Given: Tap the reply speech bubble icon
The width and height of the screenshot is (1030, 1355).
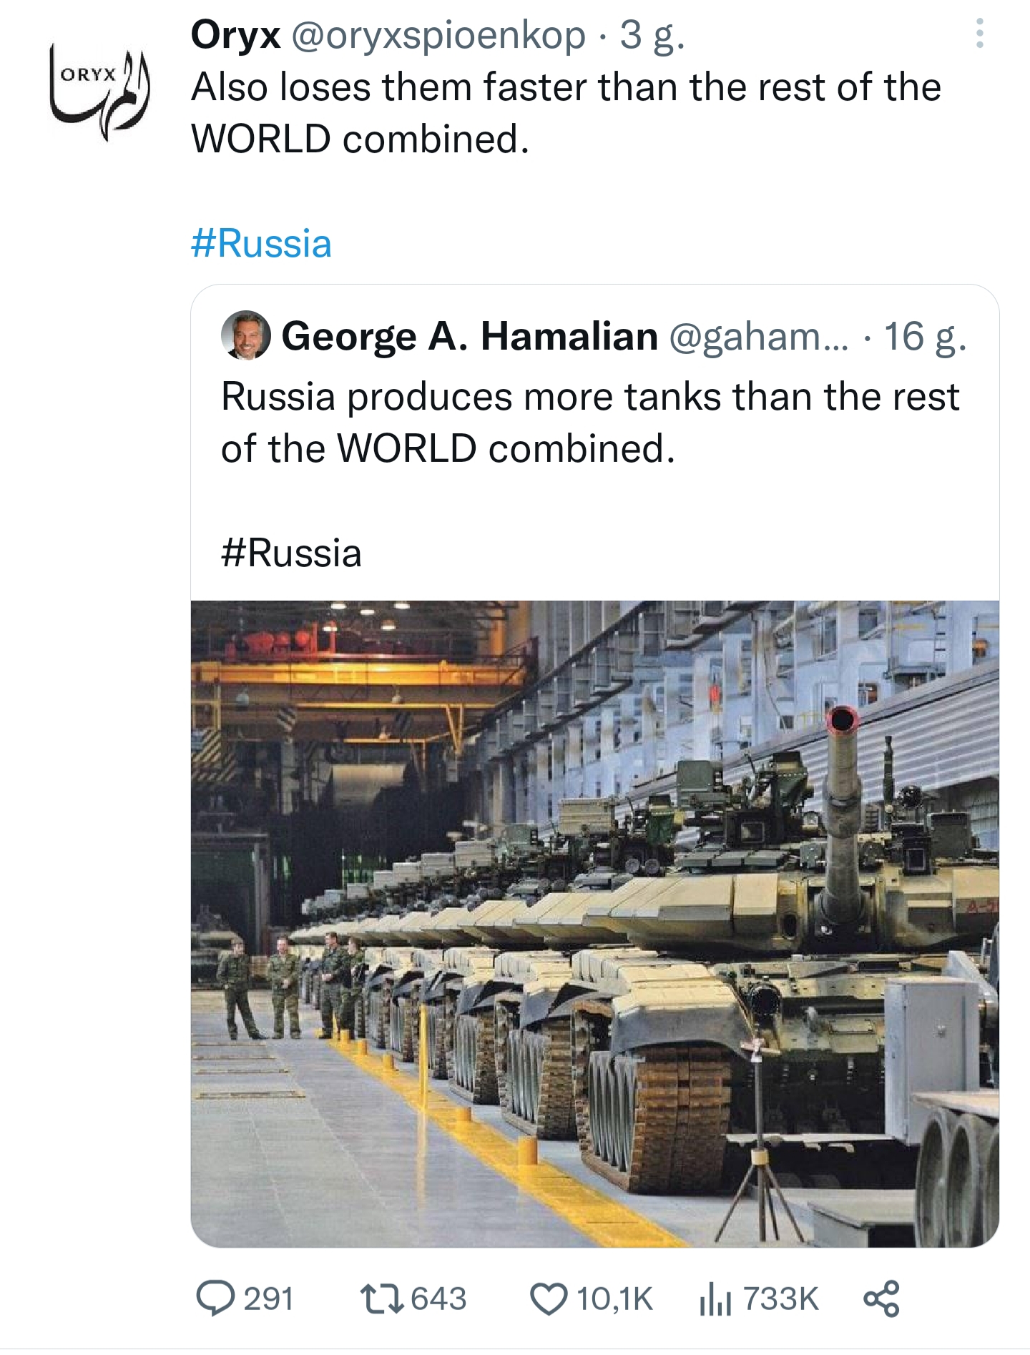Looking at the screenshot, I should pyautogui.click(x=214, y=1299).
